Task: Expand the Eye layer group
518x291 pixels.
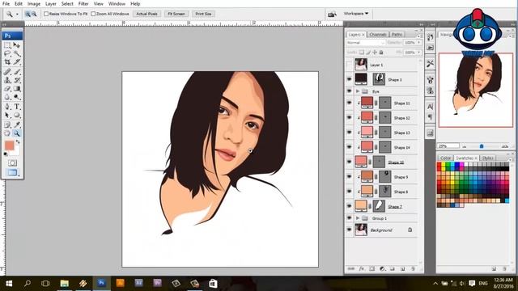Action: (x=358, y=91)
